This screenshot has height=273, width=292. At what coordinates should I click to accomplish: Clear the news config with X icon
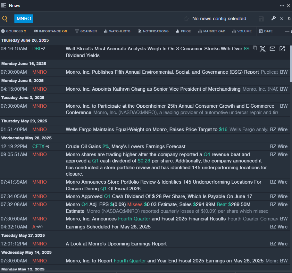pyautogui.click(x=281, y=19)
